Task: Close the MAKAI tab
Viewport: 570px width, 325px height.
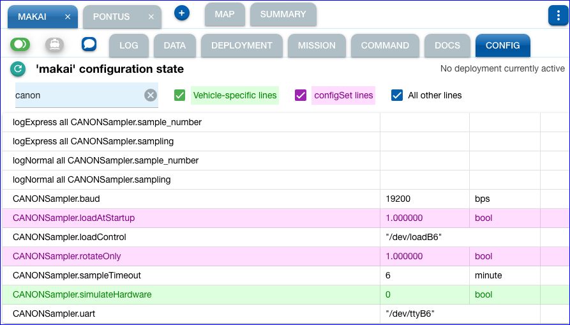Action: pyautogui.click(x=68, y=17)
